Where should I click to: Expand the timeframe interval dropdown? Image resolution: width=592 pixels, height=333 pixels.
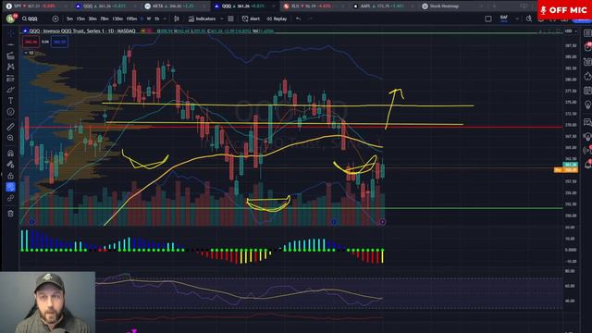[x=165, y=18]
